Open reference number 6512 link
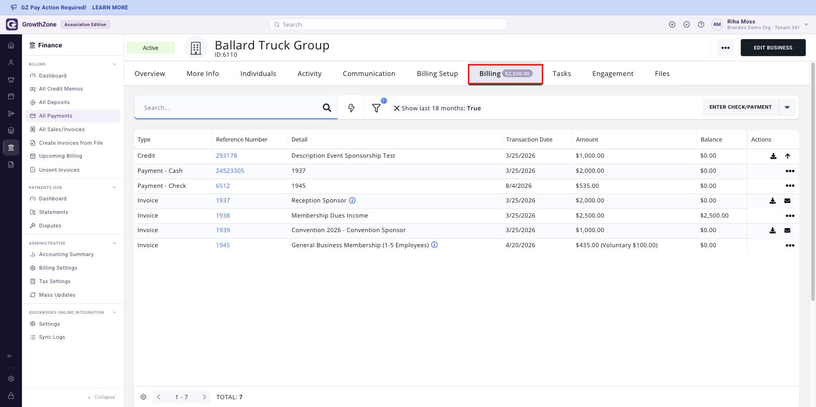The height and width of the screenshot is (407, 816). (223, 186)
